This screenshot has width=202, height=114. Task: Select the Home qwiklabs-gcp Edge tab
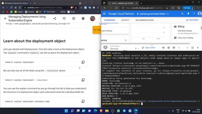pyautogui.click(x=123, y=3)
